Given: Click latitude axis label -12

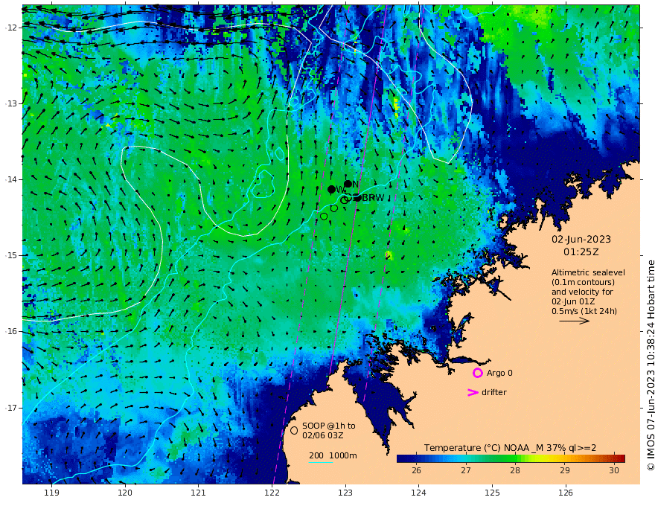Looking at the screenshot, I should [x=12, y=28].
